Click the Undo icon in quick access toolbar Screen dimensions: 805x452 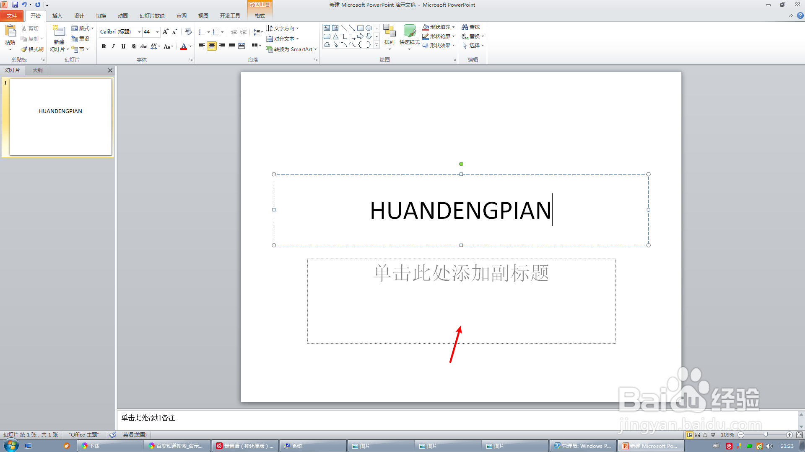24,5
